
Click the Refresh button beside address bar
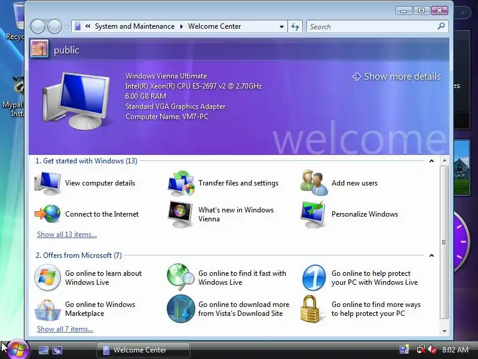[x=295, y=26]
